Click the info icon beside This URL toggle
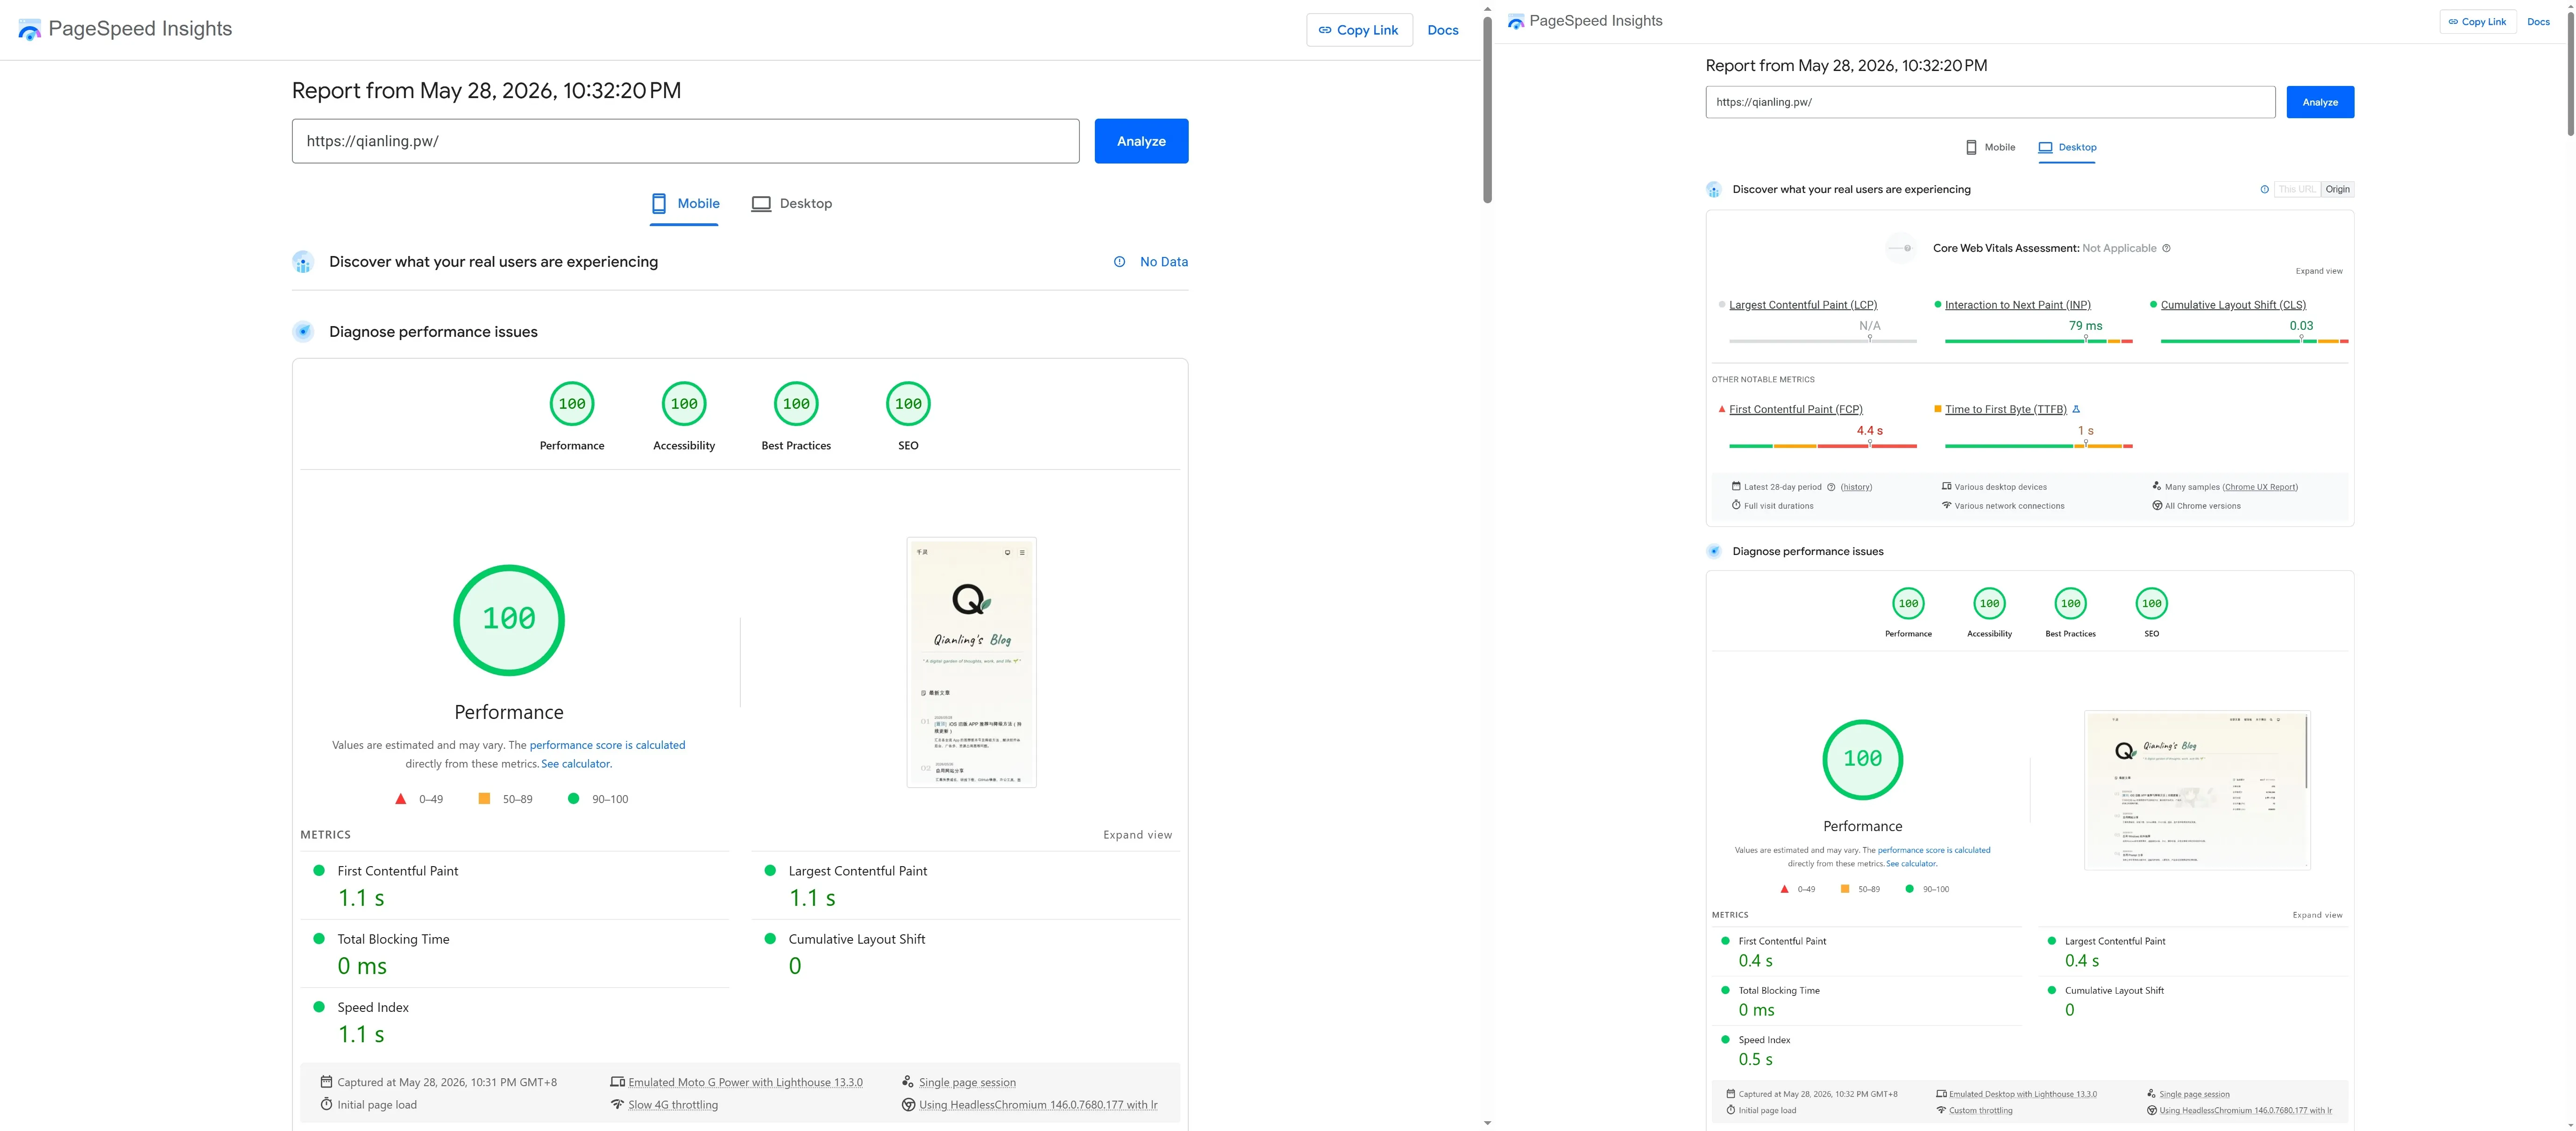2576x1131 pixels. tap(2264, 189)
